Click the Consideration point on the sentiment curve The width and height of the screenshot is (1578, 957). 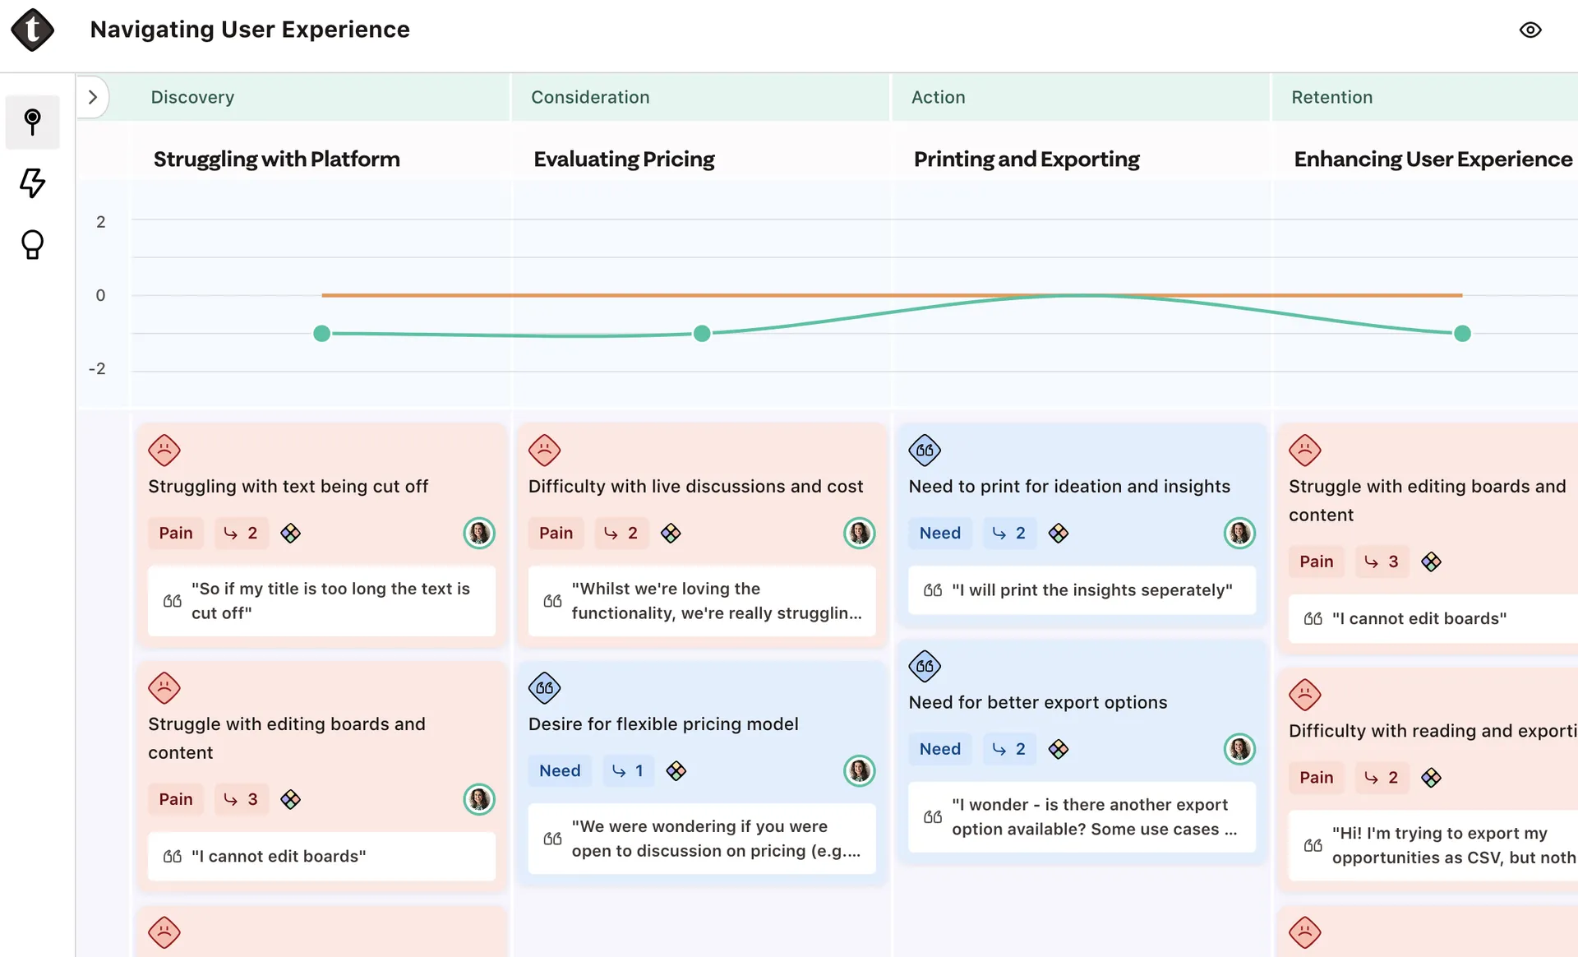pyautogui.click(x=702, y=333)
